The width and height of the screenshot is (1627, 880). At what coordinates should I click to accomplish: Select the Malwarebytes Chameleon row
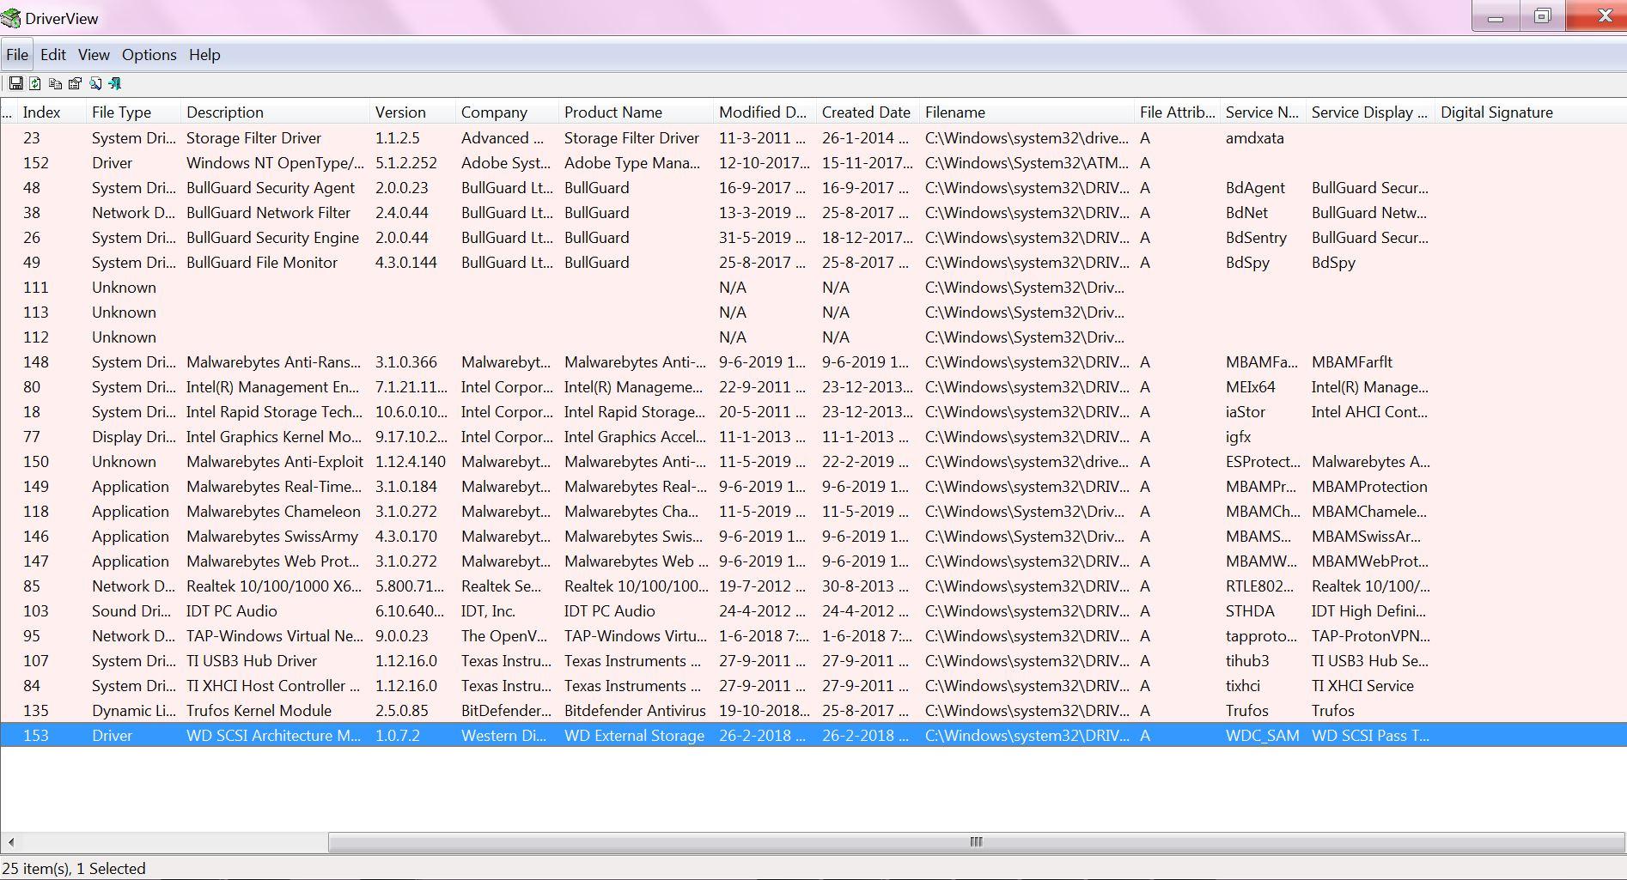[x=813, y=512]
